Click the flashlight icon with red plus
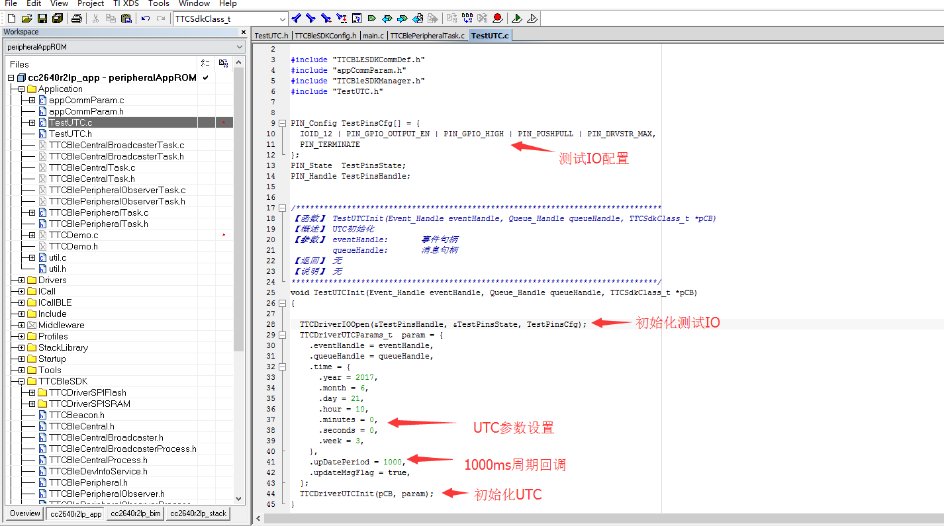Image resolution: width=944 pixels, height=526 pixels. click(x=326, y=19)
